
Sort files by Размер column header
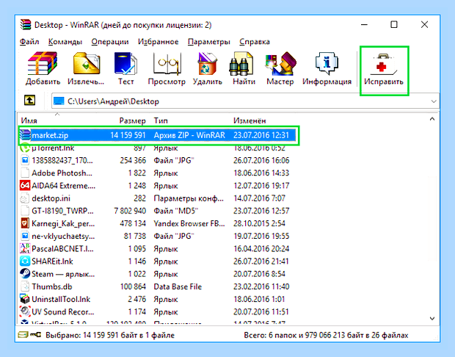[132, 120]
